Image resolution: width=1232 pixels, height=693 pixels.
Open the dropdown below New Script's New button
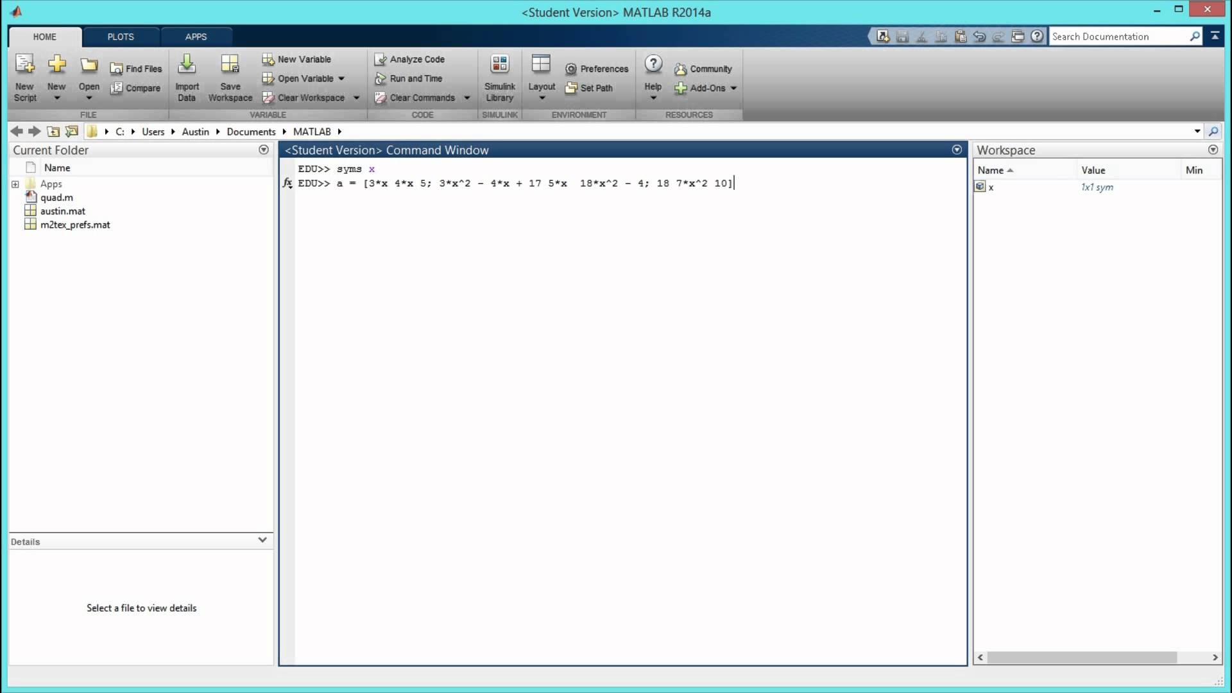(x=56, y=98)
